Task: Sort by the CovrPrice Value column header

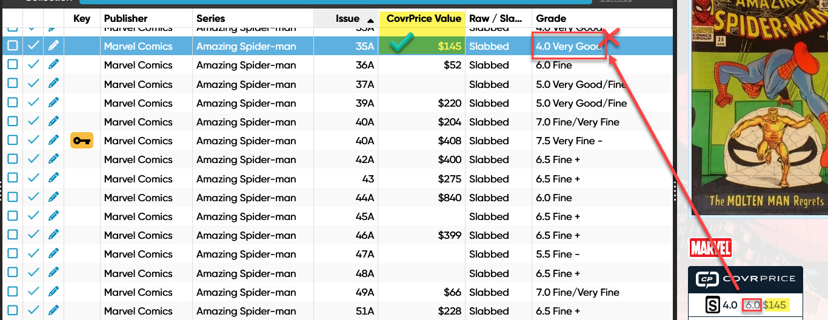Action: pyautogui.click(x=423, y=18)
